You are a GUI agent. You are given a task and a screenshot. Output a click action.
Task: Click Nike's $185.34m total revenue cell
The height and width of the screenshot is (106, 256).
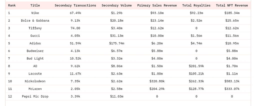(x=232, y=13)
